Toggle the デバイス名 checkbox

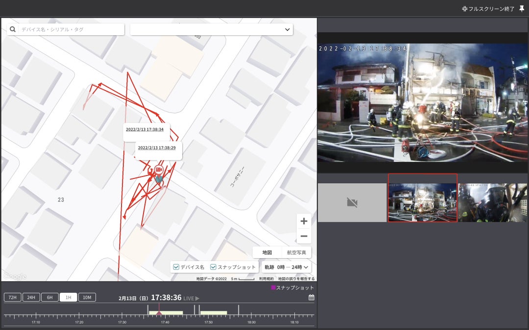(x=176, y=267)
